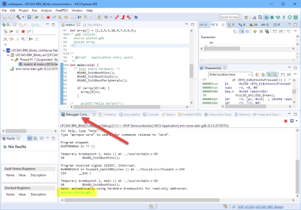Image resolution: width=301 pixels, height=210 pixels.
Task: Switch to the Problems tab
Action: (x=107, y=115)
